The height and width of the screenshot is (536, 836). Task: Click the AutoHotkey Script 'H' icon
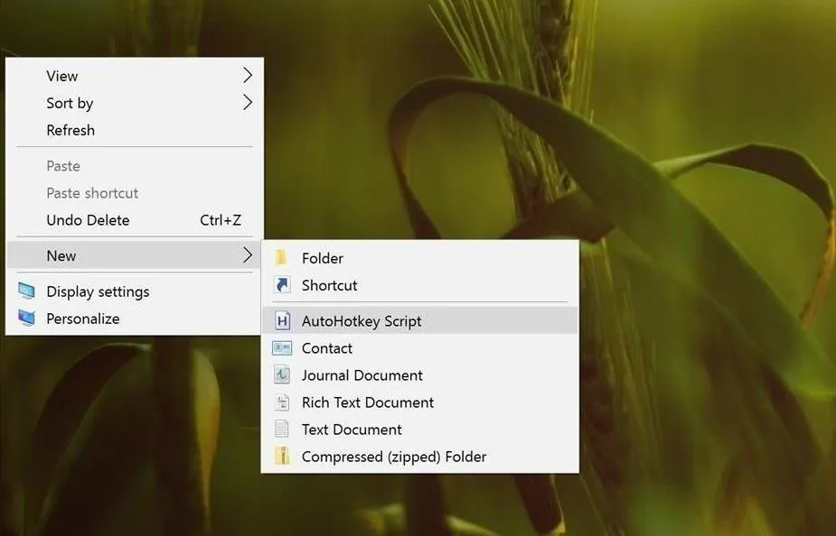(282, 321)
